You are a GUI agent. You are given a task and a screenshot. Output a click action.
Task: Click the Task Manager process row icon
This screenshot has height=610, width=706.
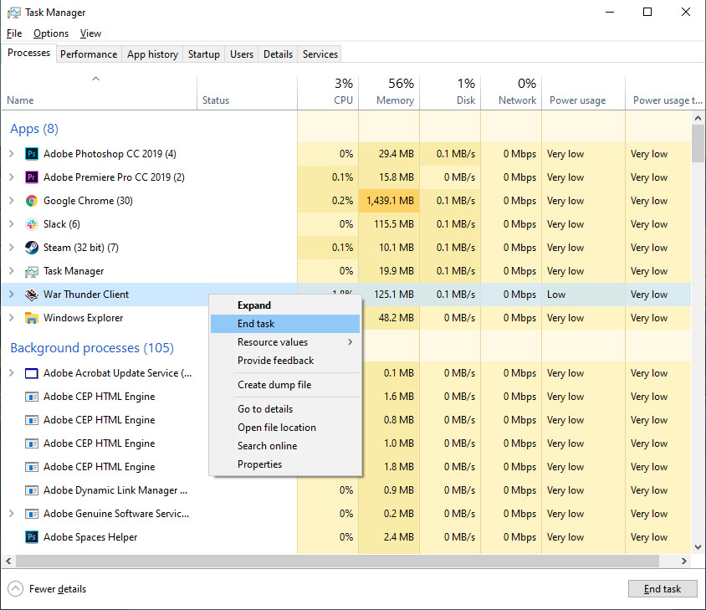point(32,271)
